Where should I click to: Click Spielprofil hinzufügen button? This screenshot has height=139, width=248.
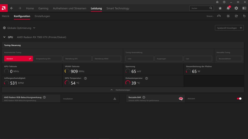point(229,28)
